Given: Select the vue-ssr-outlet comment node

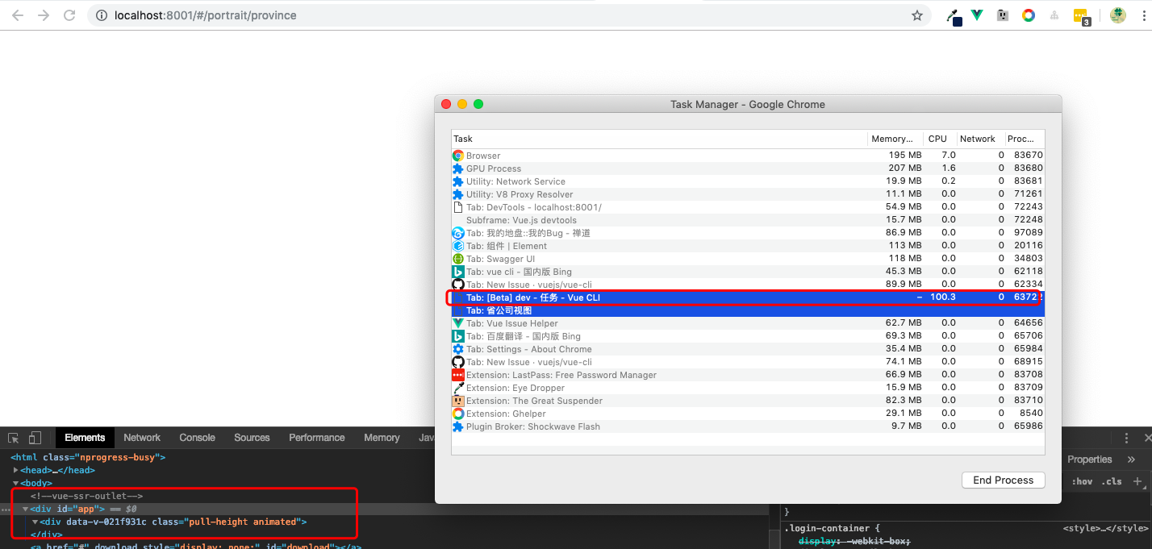Looking at the screenshot, I should point(86,496).
